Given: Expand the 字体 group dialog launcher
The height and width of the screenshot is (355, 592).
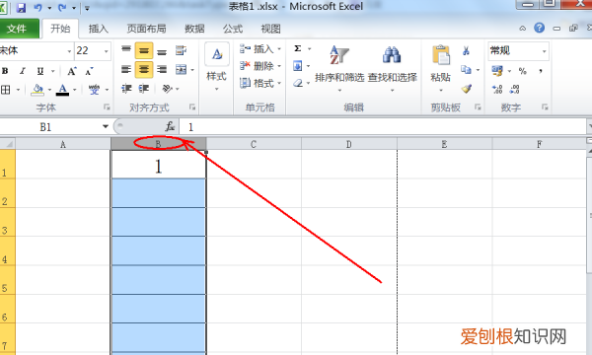Looking at the screenshot, I should (107, 107).
